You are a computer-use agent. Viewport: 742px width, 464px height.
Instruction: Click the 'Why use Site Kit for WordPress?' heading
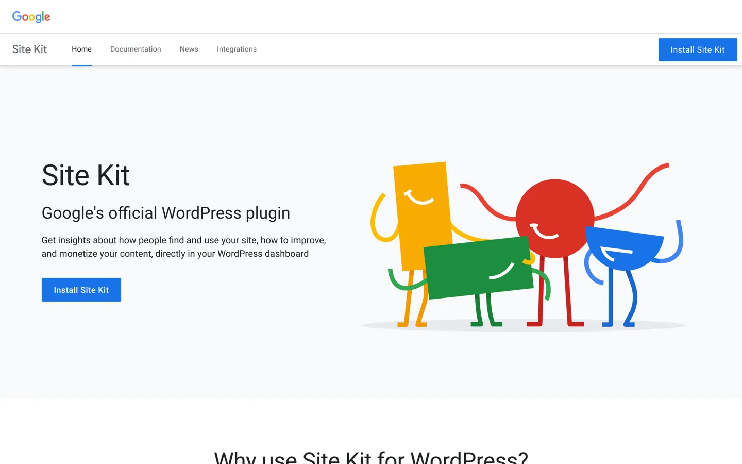pyautogui.click(x=371, y=457)
